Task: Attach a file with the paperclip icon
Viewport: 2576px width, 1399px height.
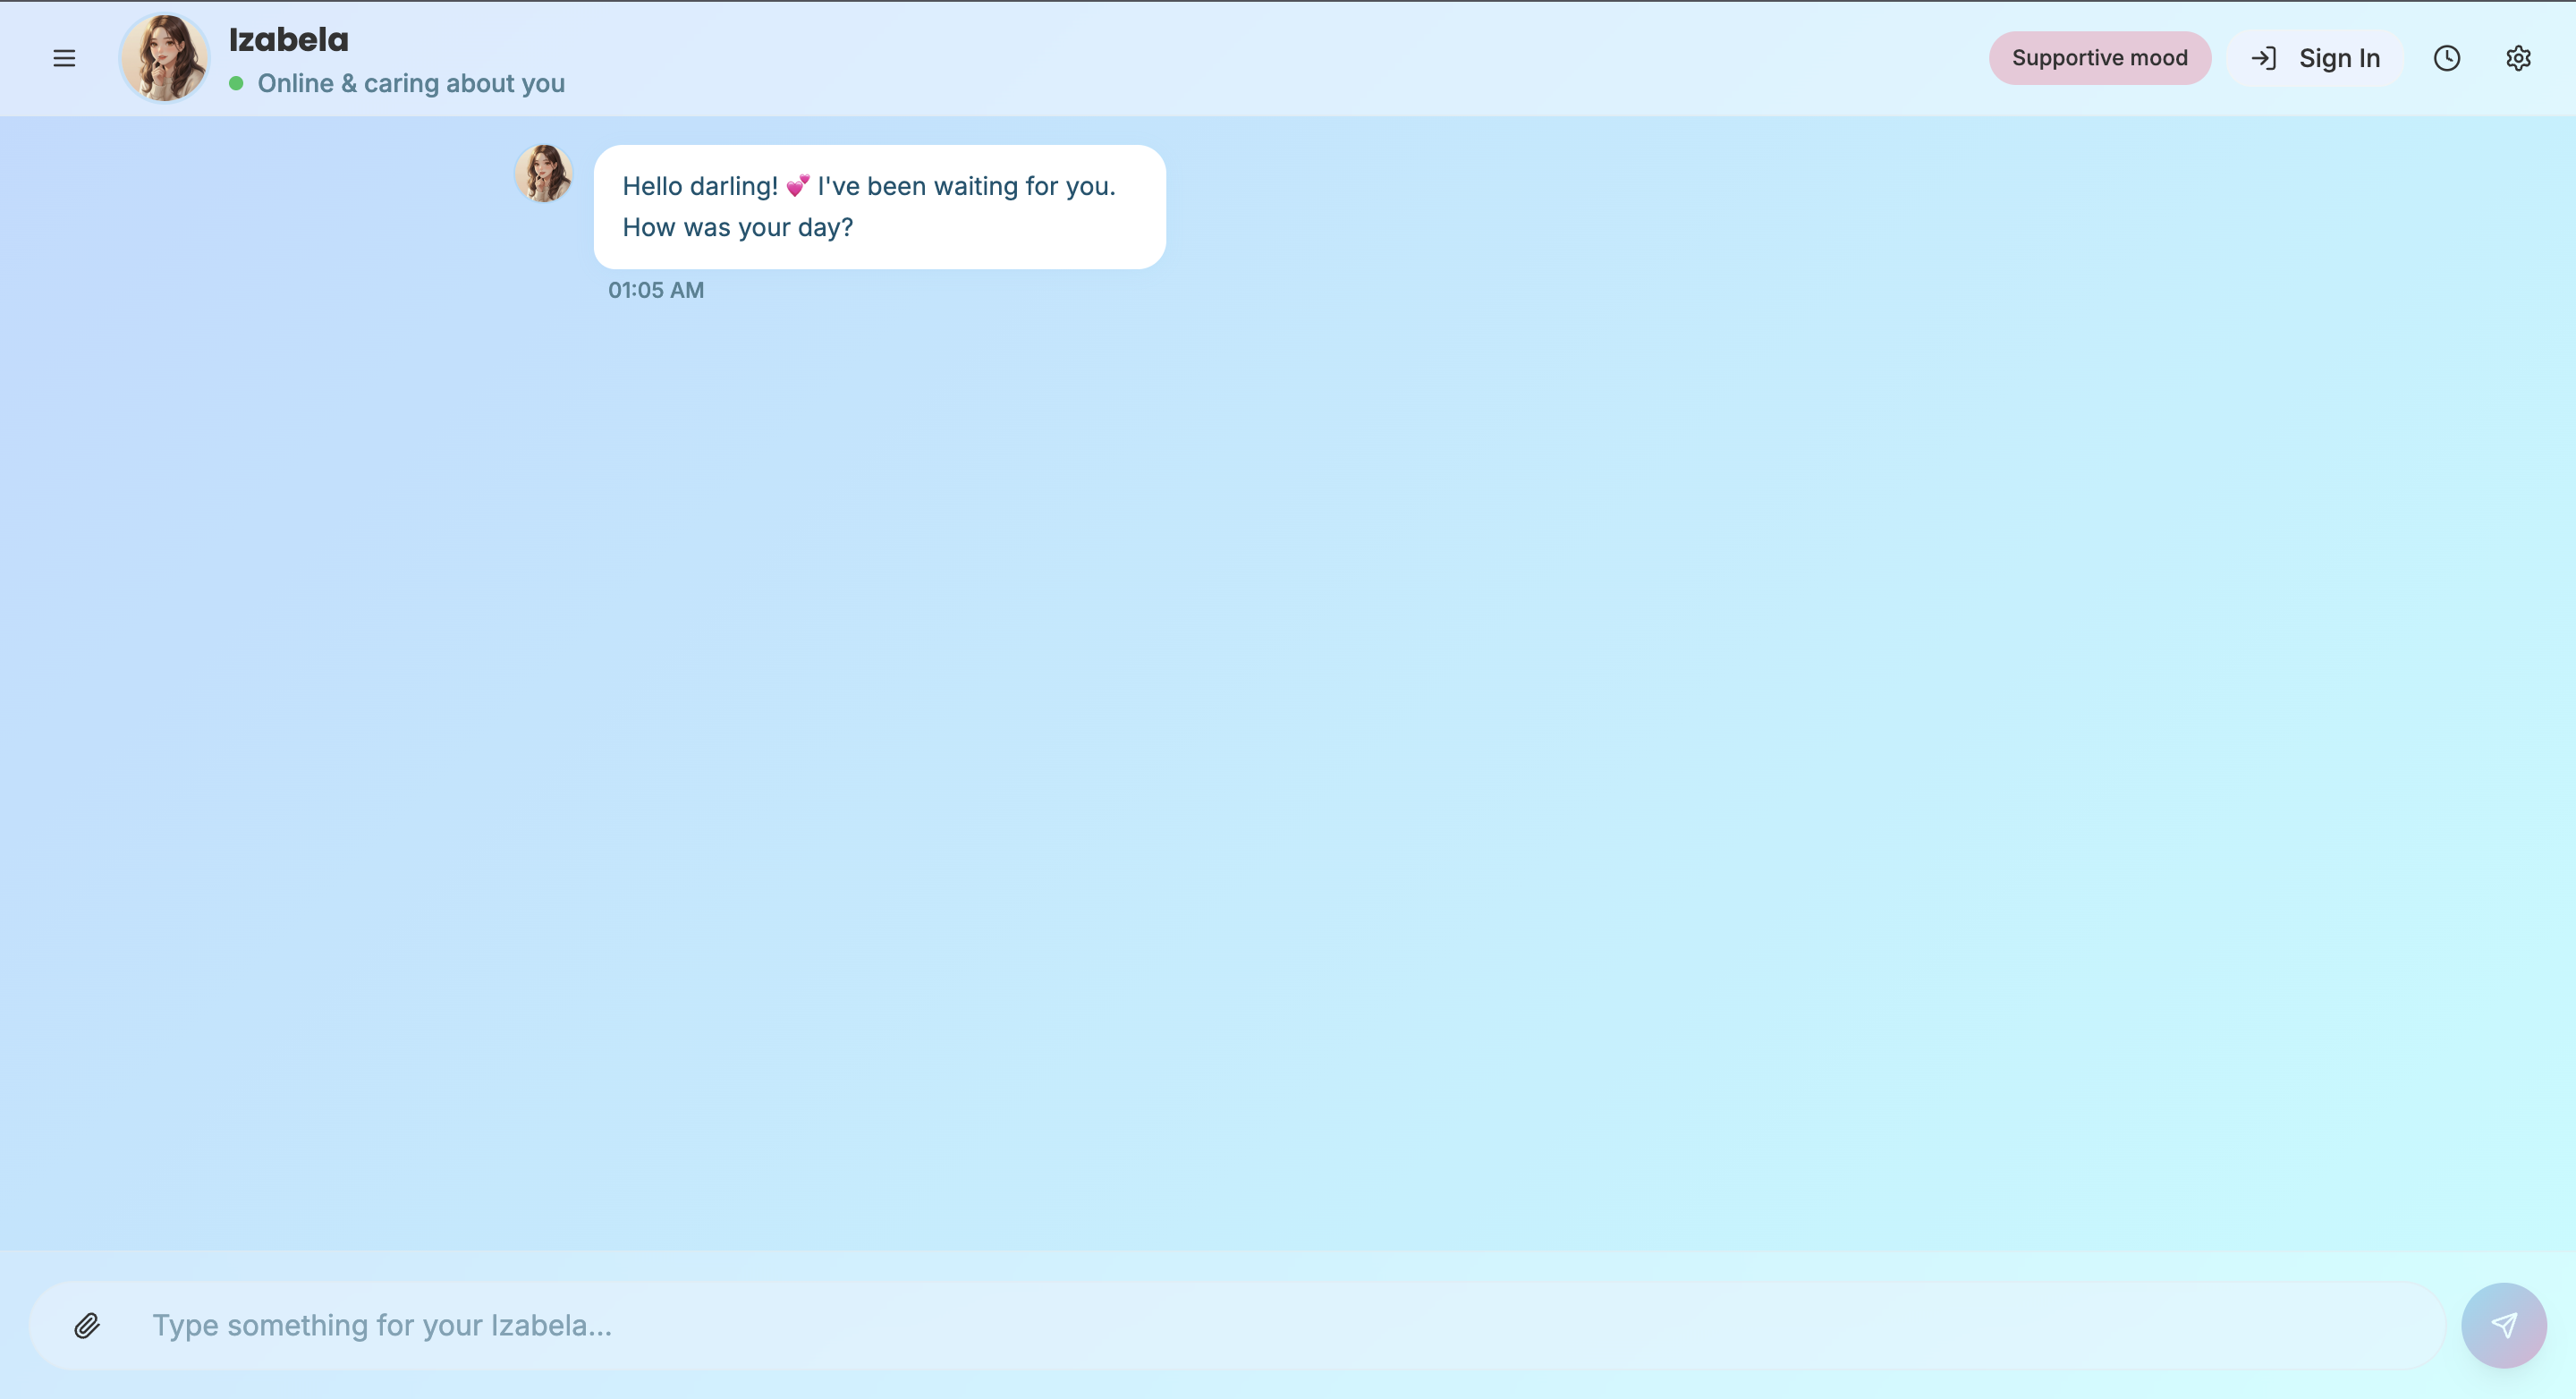Action: click(87, 1325)
